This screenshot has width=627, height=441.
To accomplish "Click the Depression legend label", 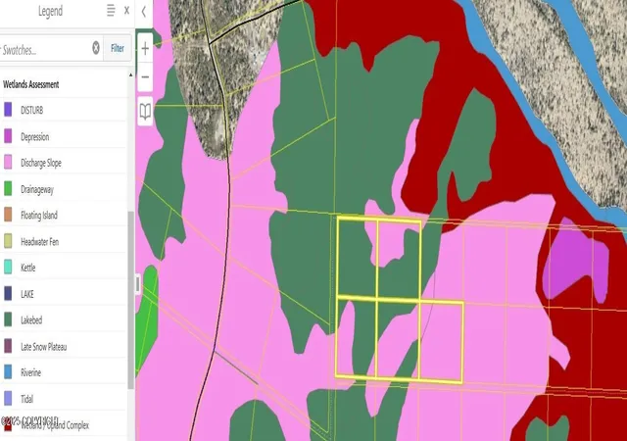I will pos(35,137).
